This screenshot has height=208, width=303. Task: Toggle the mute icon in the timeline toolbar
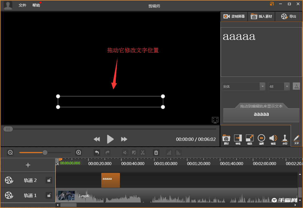125,152
